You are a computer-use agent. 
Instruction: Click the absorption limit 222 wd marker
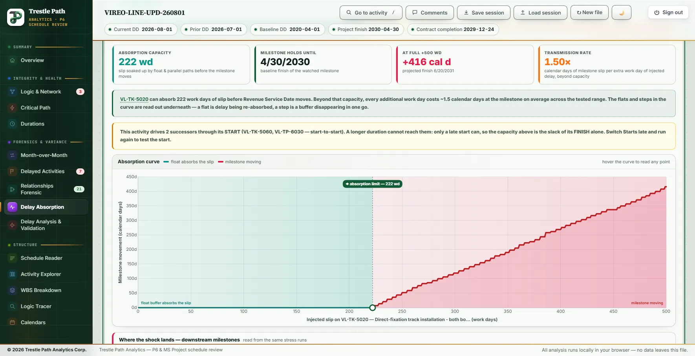pos(372,184)
